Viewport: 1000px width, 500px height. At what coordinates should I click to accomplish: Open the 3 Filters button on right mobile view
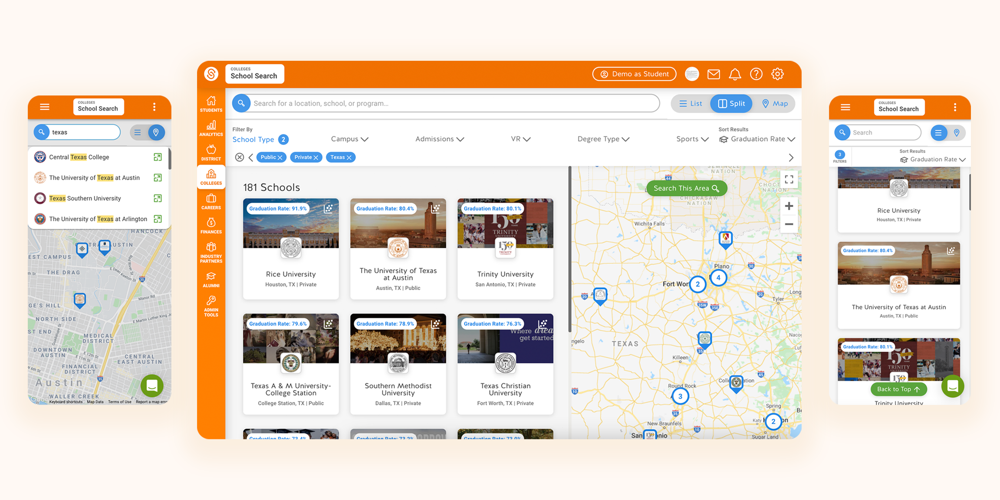(840, 157)
